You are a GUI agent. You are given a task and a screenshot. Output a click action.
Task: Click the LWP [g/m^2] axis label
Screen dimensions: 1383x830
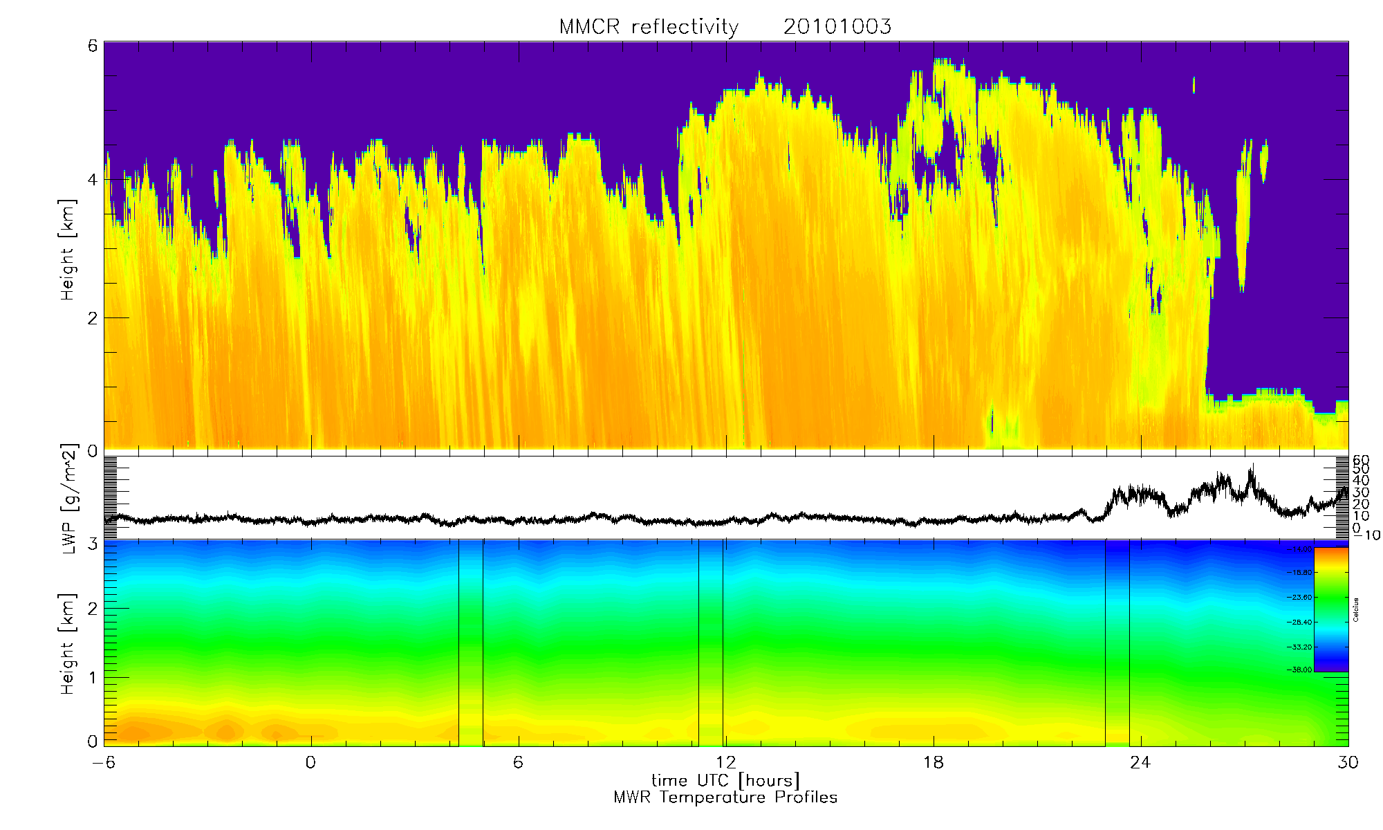[68, 498]
